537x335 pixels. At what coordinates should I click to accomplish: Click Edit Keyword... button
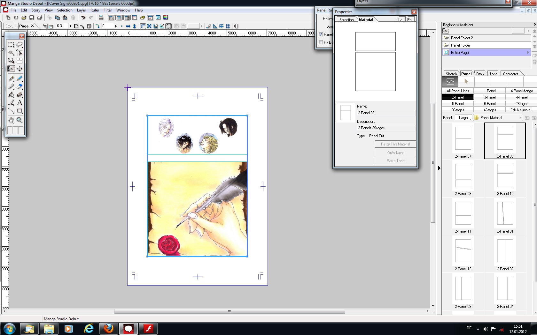521,110
